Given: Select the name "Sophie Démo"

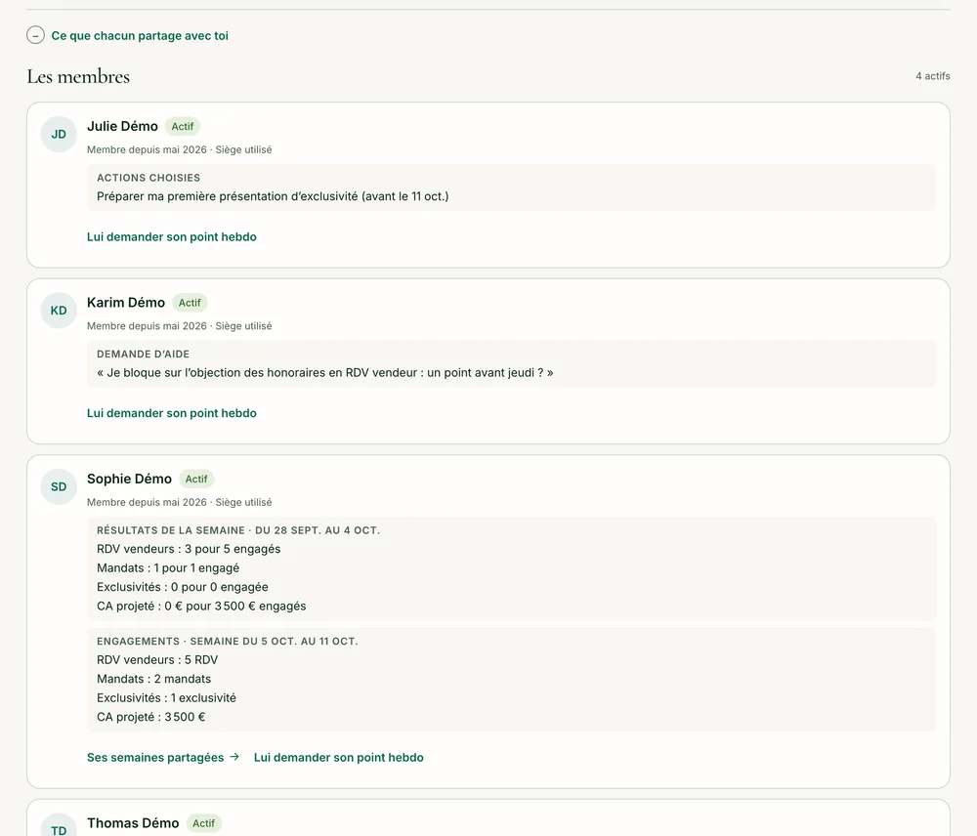Looking at the screenshot, I should (x=129, y=480).
